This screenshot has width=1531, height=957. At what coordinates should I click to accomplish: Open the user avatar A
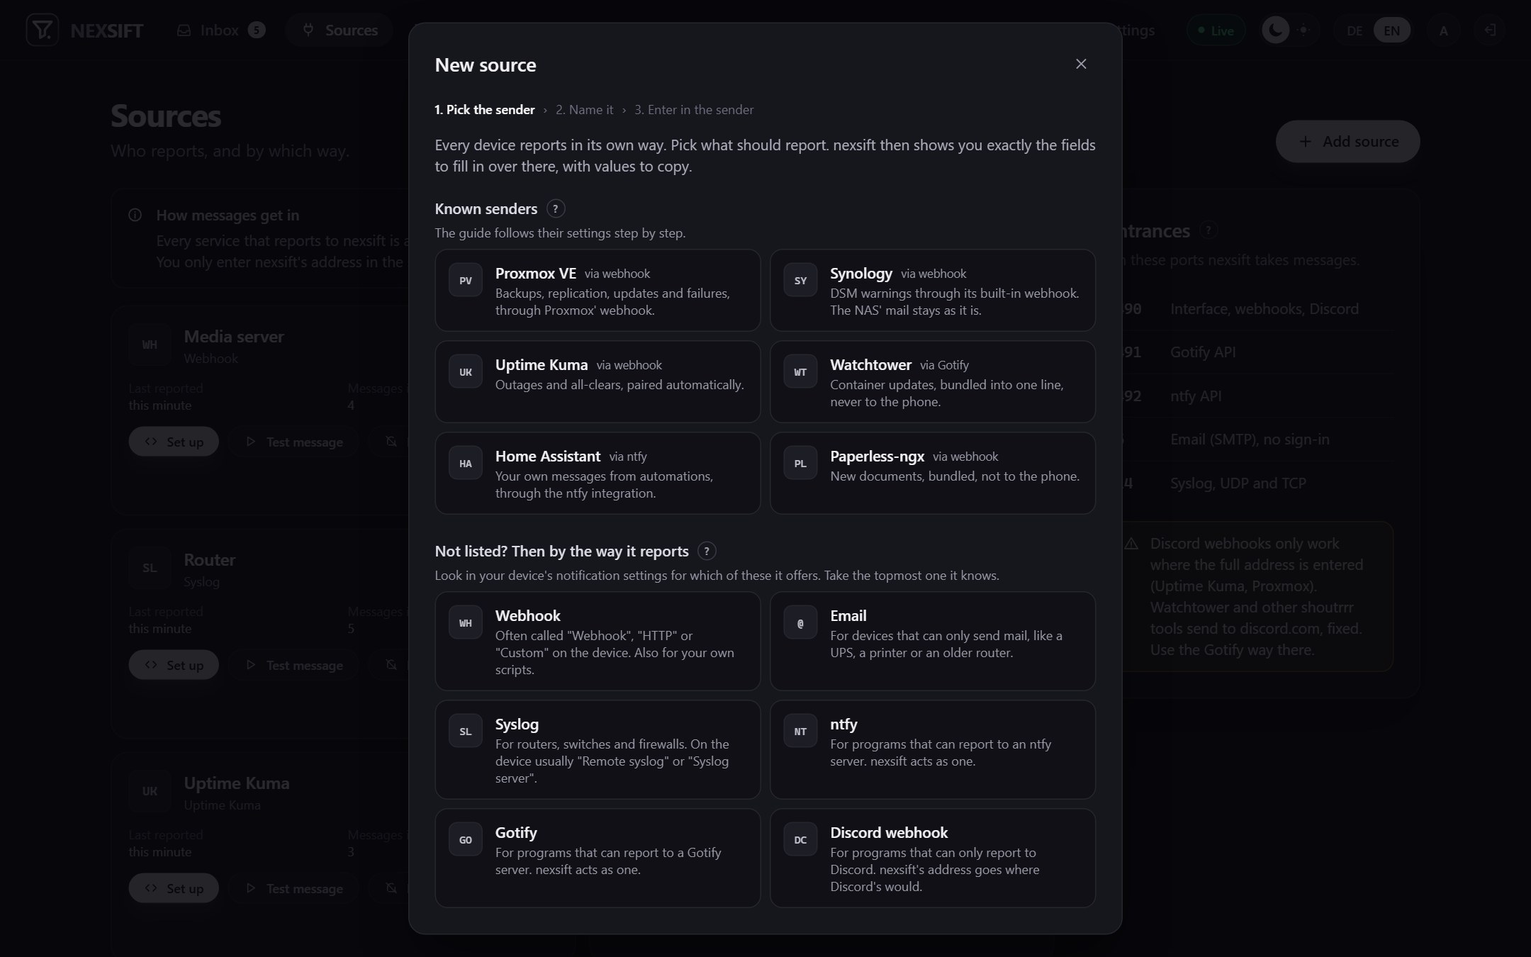click(x=1443, y=30)
